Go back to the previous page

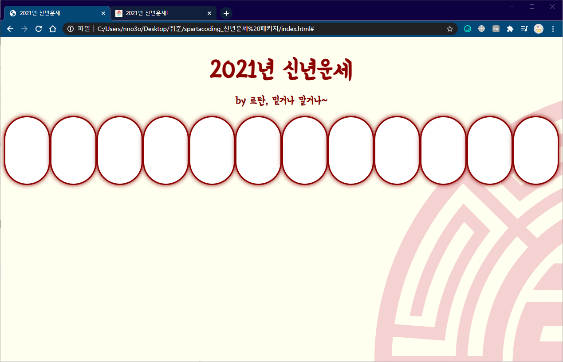coord(10,29)
